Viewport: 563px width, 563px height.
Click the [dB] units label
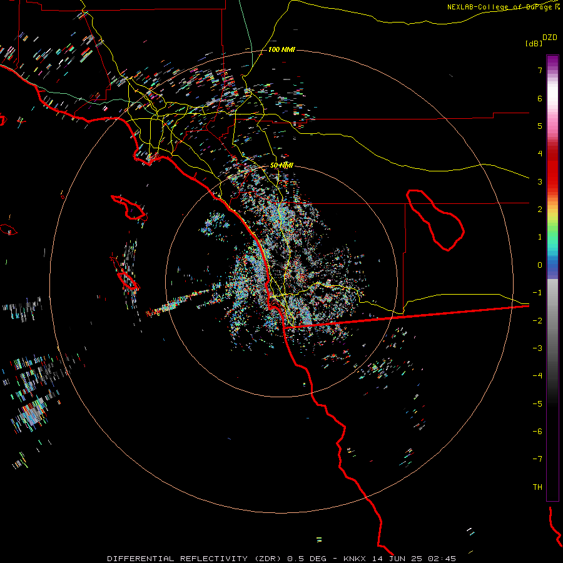(534, 43)
